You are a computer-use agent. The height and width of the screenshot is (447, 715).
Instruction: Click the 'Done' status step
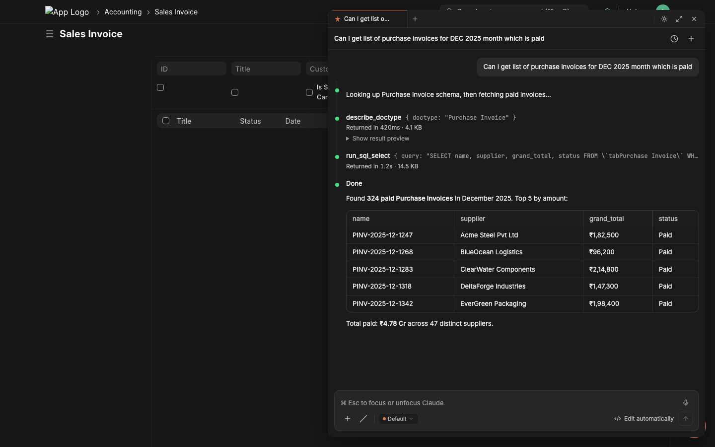(354, 184)
